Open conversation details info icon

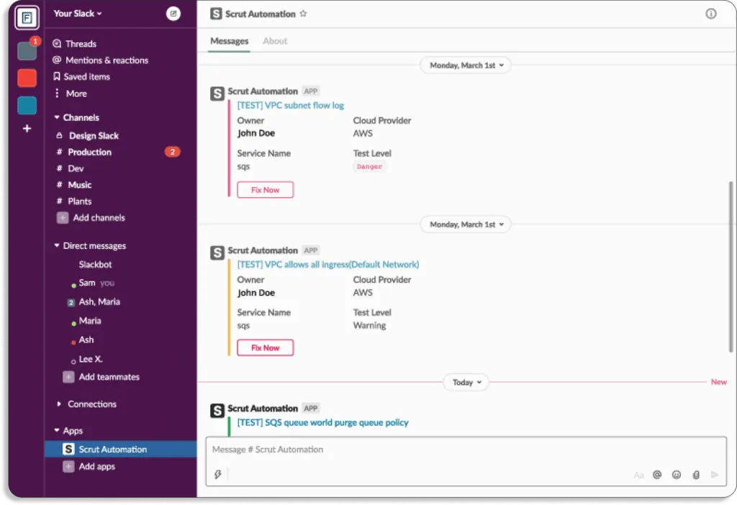tap(710, 14)
